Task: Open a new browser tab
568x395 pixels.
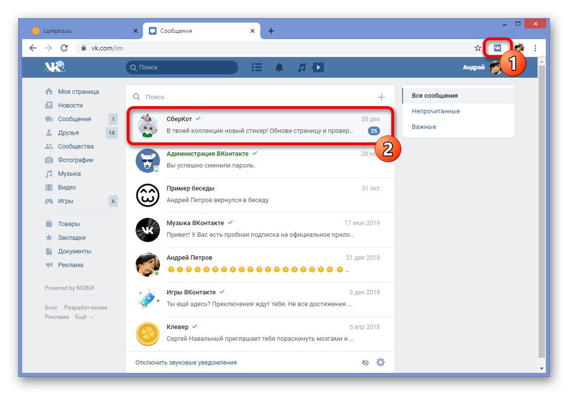Action: tap(270, 31)
